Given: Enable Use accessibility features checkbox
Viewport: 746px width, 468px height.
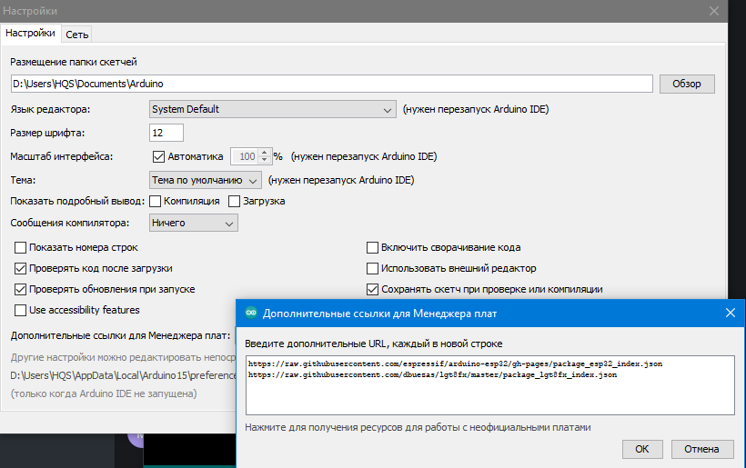Looking at the screenshot, I should 20,310.
